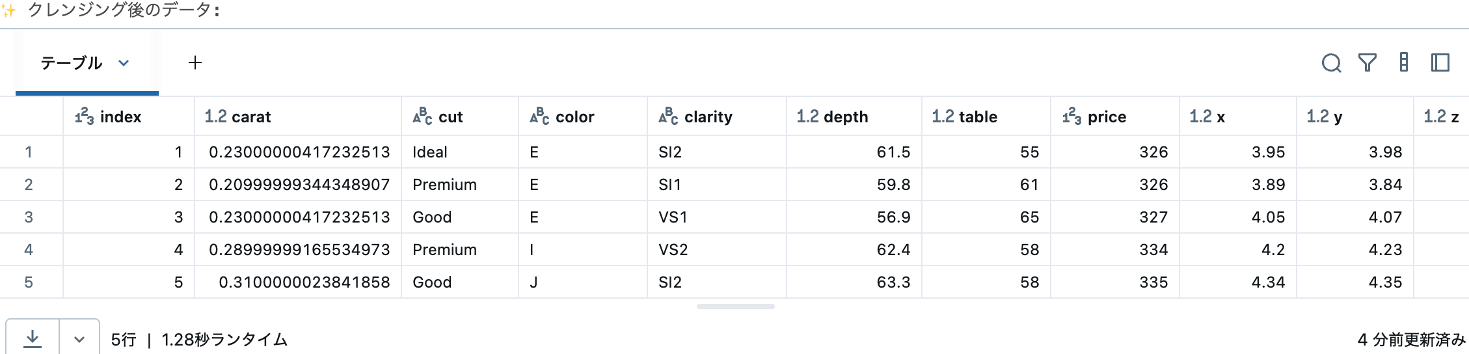Sort by the carat column header
Screen dimensions: 1469x354
tap(251, 117)
